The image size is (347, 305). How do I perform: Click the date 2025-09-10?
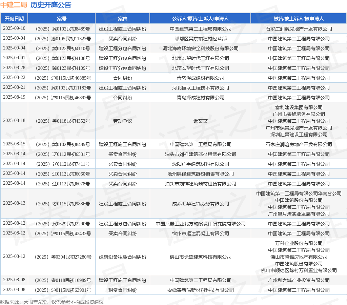click(14, 28)
